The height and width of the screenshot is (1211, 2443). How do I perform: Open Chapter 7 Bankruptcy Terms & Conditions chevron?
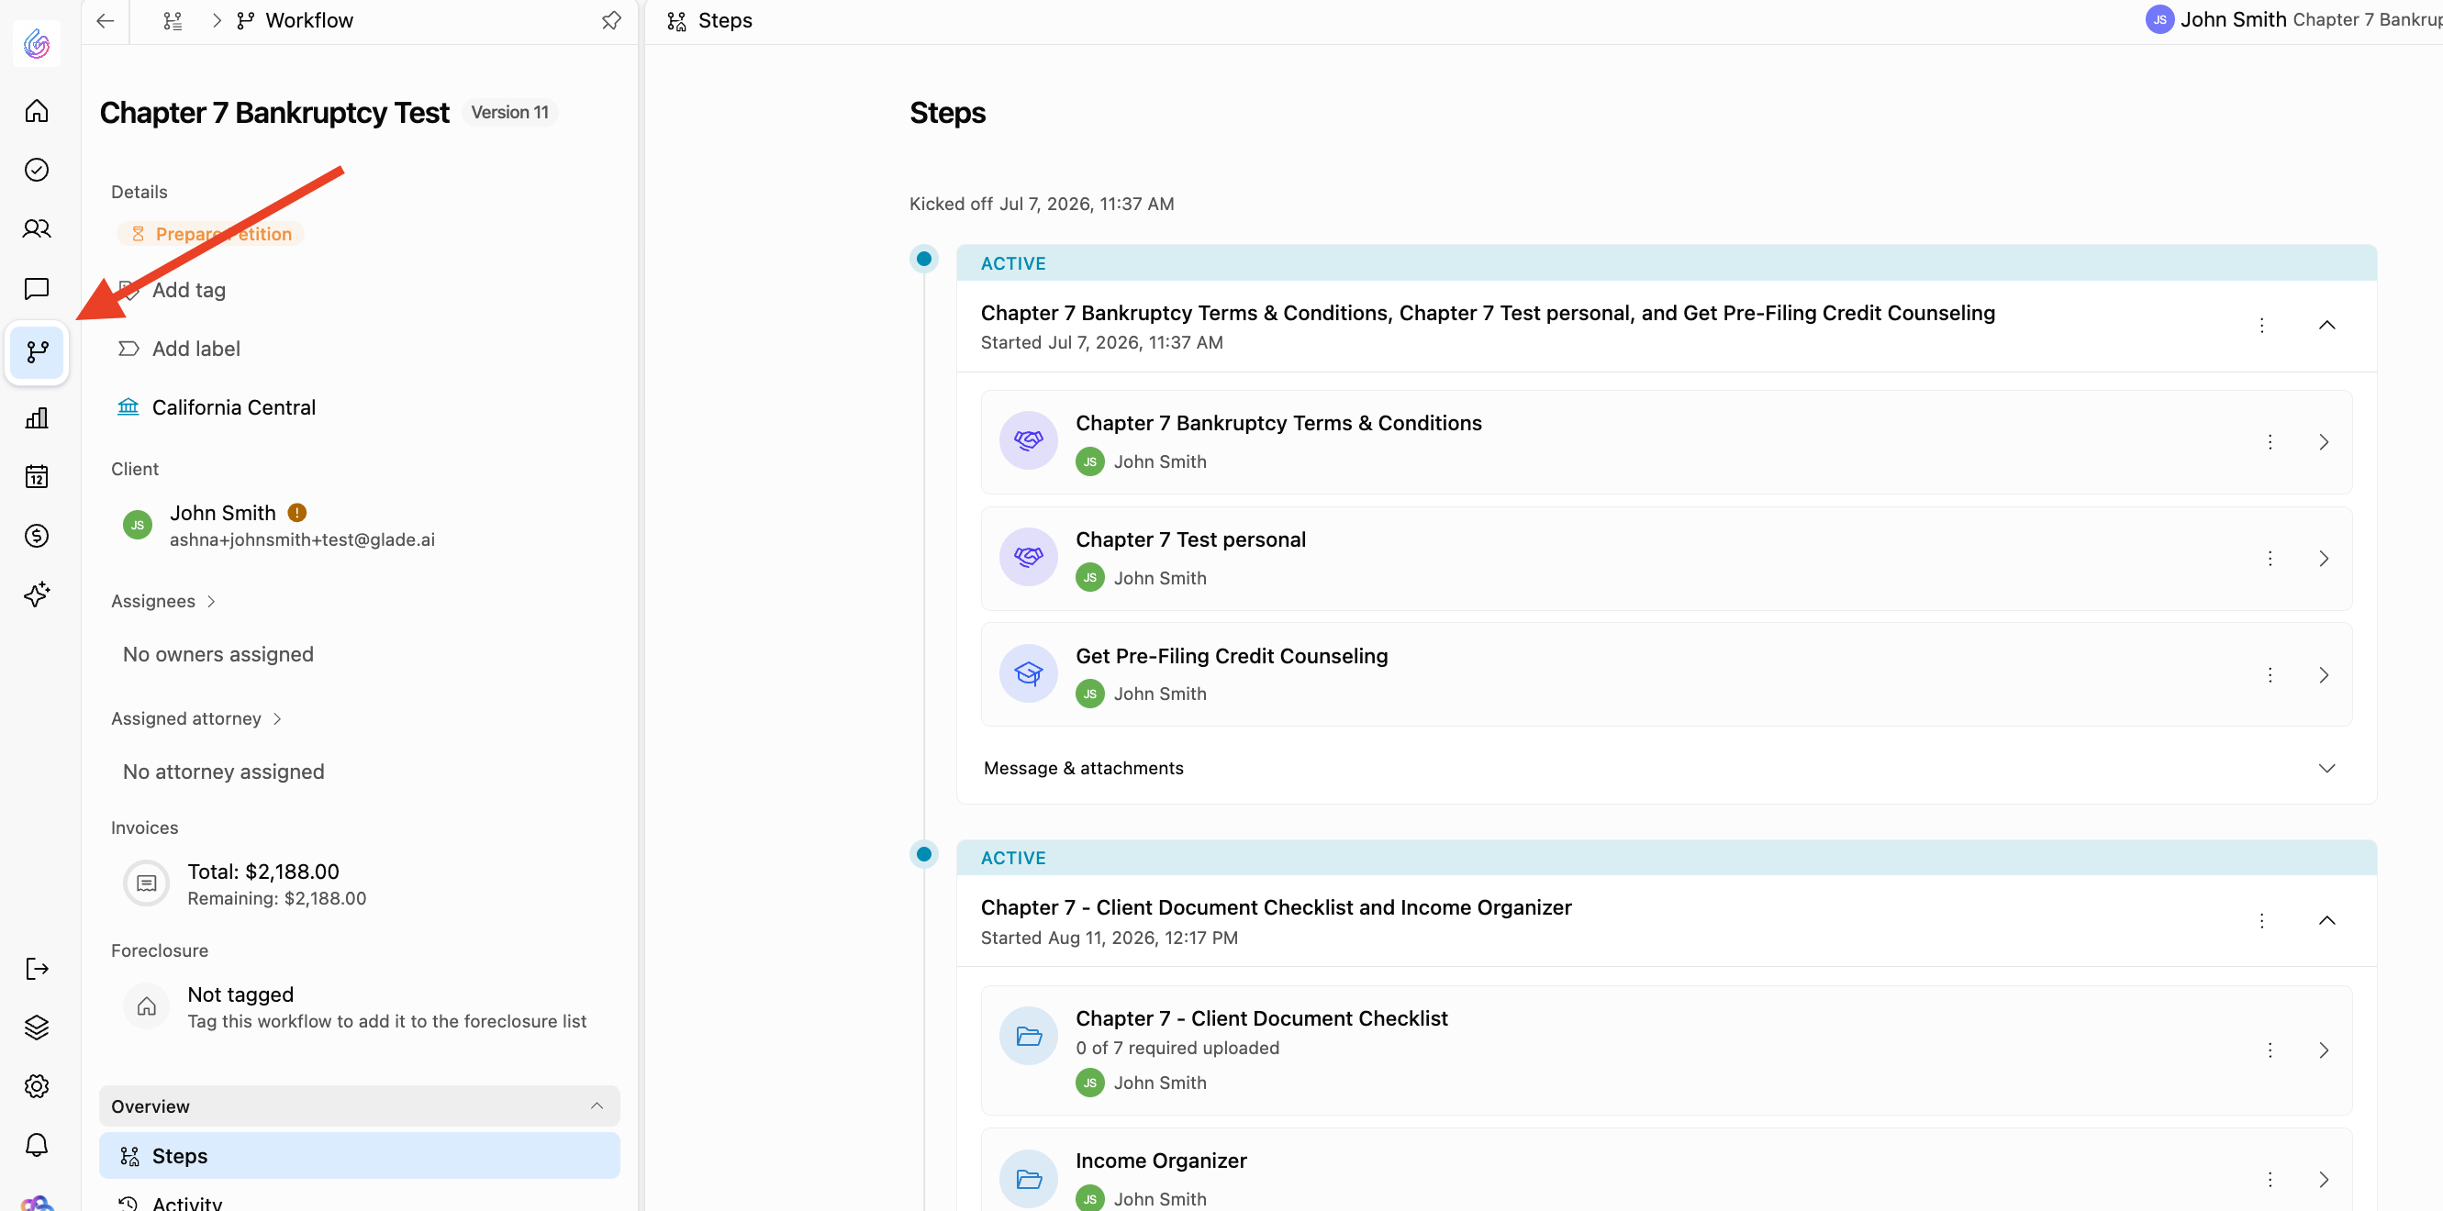click(x=2324, y=442)
